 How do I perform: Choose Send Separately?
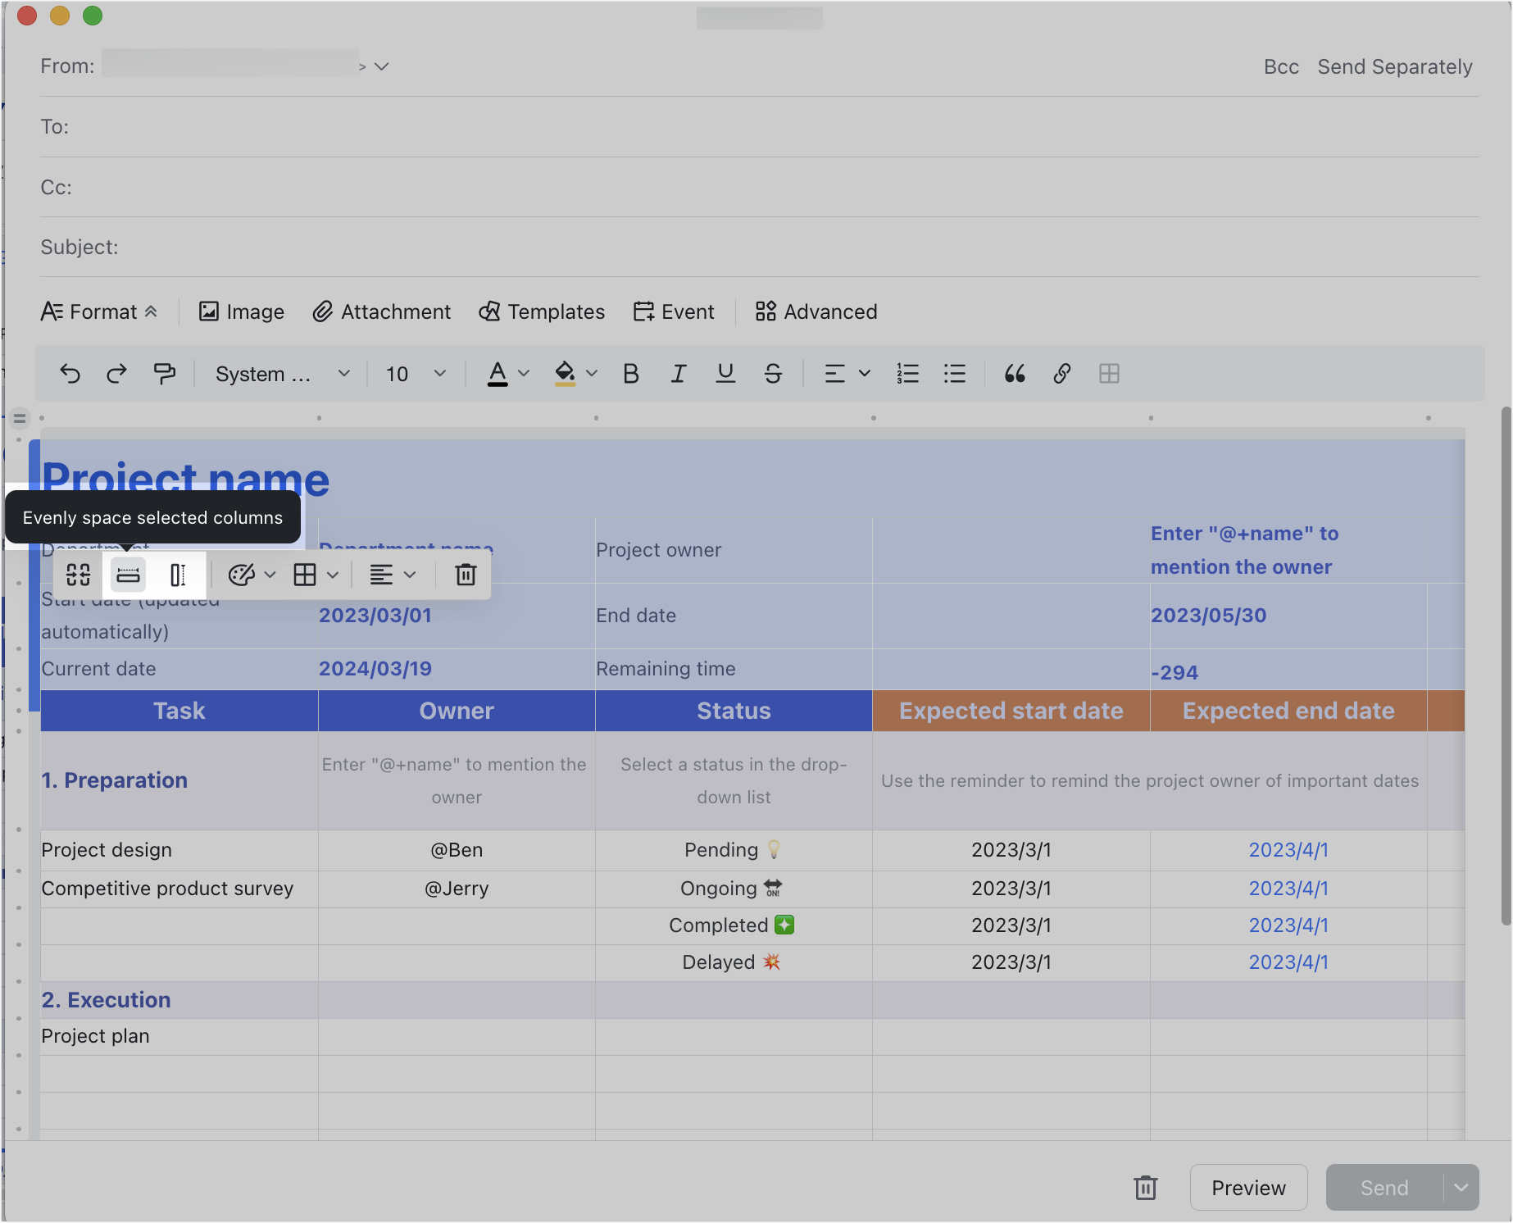pyautogui.click(x=1395, y=66)
